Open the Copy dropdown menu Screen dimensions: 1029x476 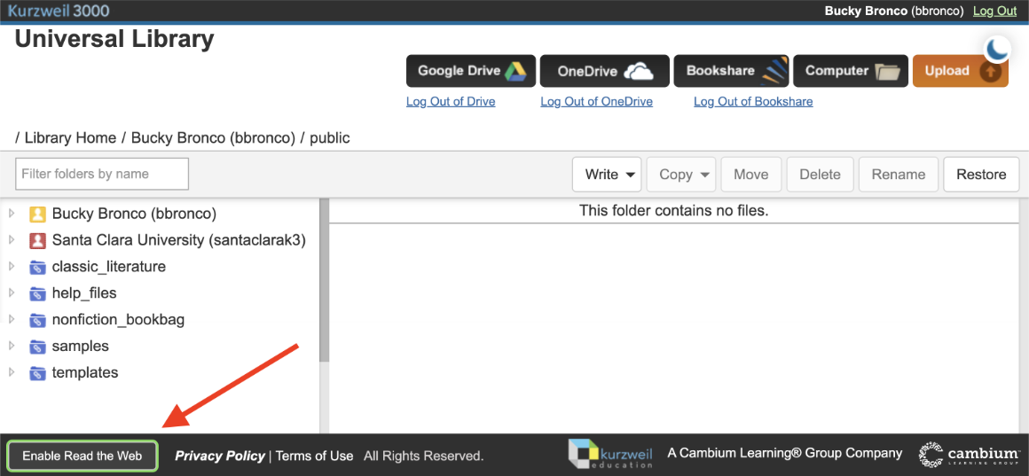(x=682, y=175)
